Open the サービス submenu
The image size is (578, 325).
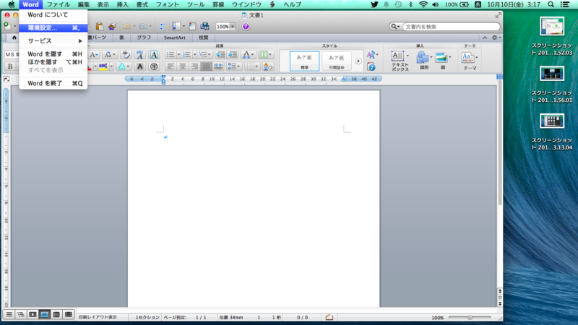click(x=53, y=41)
